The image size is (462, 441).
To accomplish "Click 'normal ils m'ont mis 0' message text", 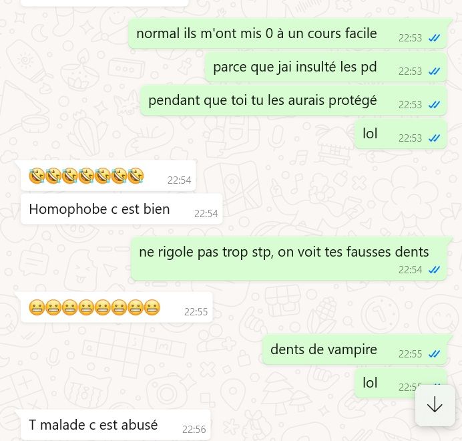I will [x=256, y=33].
